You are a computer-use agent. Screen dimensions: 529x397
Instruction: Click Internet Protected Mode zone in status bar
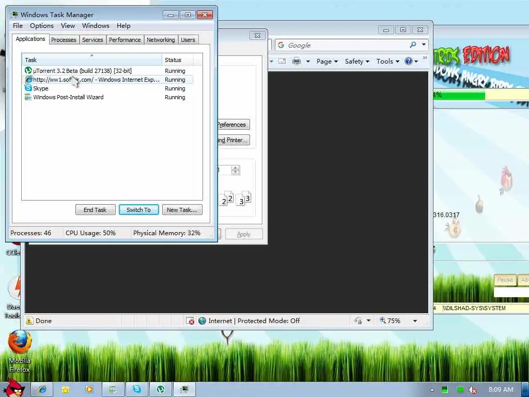249,320
